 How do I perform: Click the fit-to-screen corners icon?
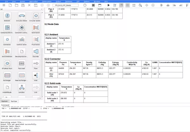coord(134,5)
